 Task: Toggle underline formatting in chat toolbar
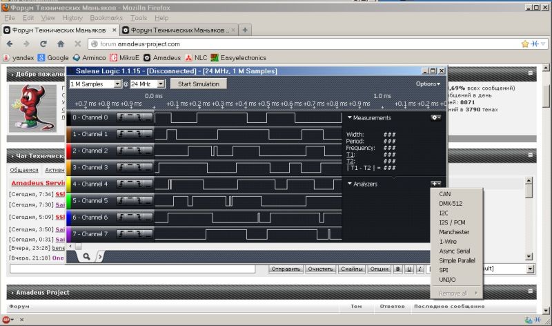coord(408,269)
